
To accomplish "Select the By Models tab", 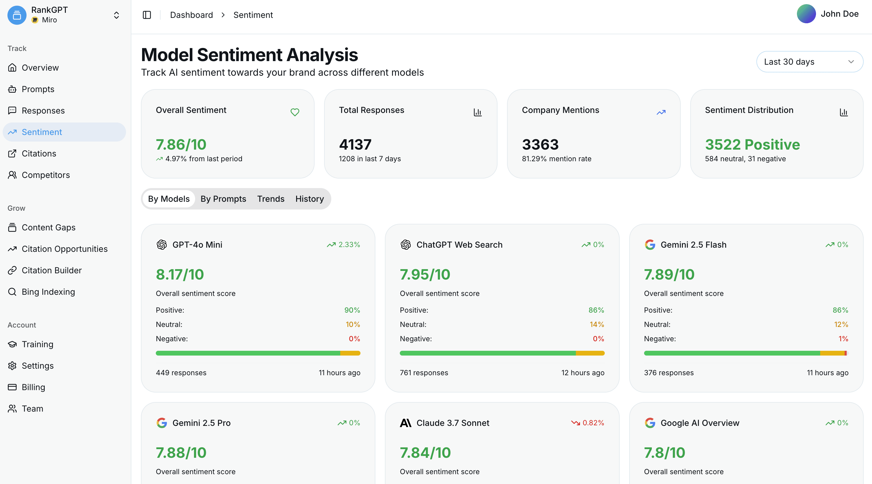I will coord(169,199).
